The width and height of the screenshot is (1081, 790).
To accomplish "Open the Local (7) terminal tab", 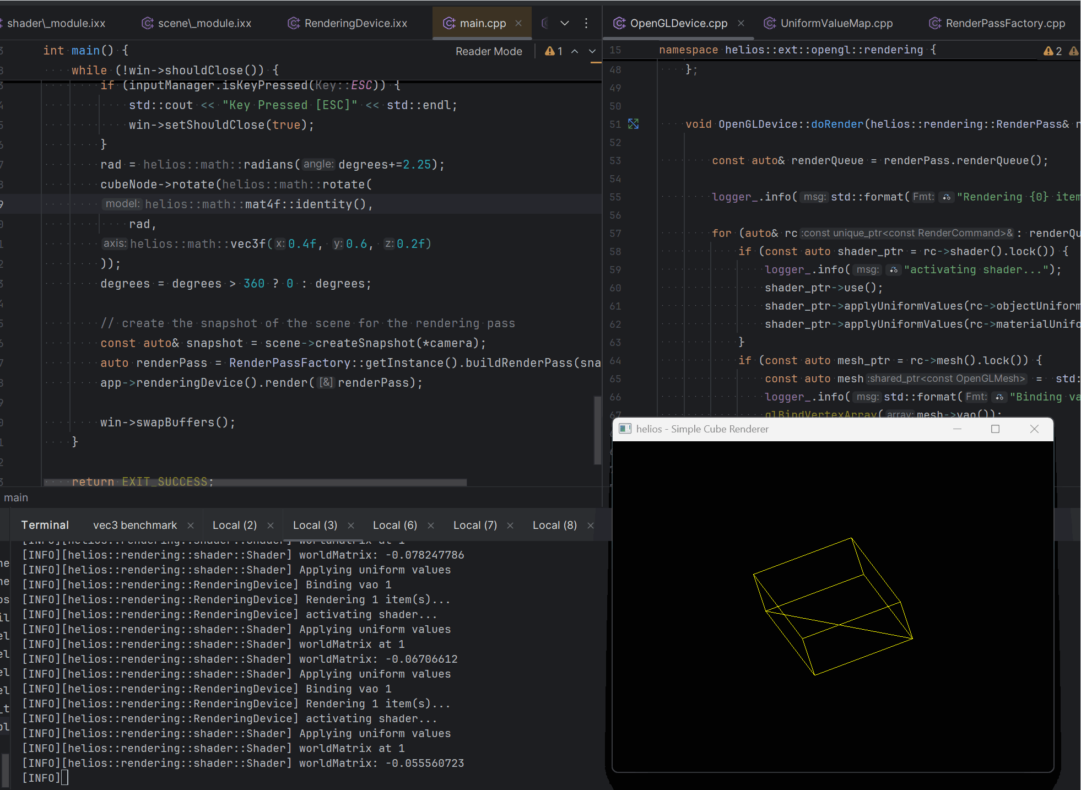I will click(475, 526).
